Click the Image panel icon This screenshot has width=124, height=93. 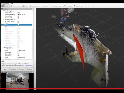coord(2,72)
